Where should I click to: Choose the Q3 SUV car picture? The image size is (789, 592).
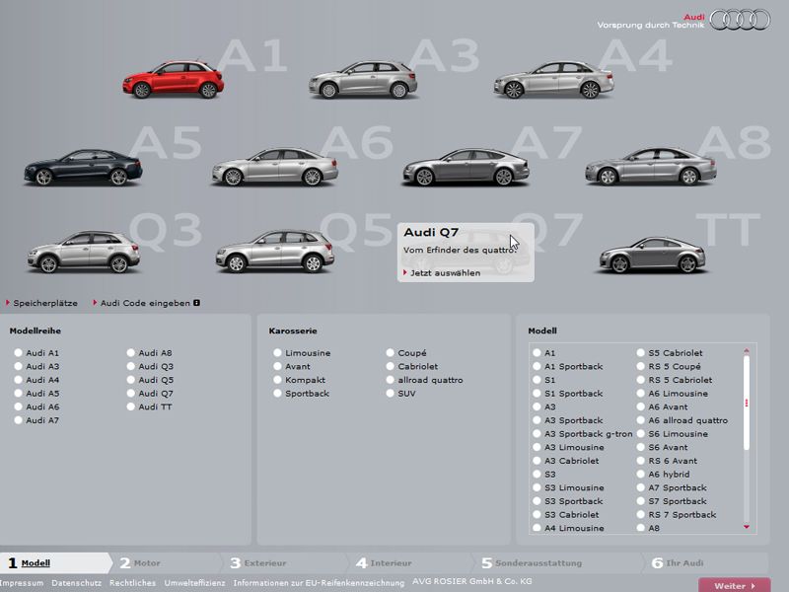(84, 252)
